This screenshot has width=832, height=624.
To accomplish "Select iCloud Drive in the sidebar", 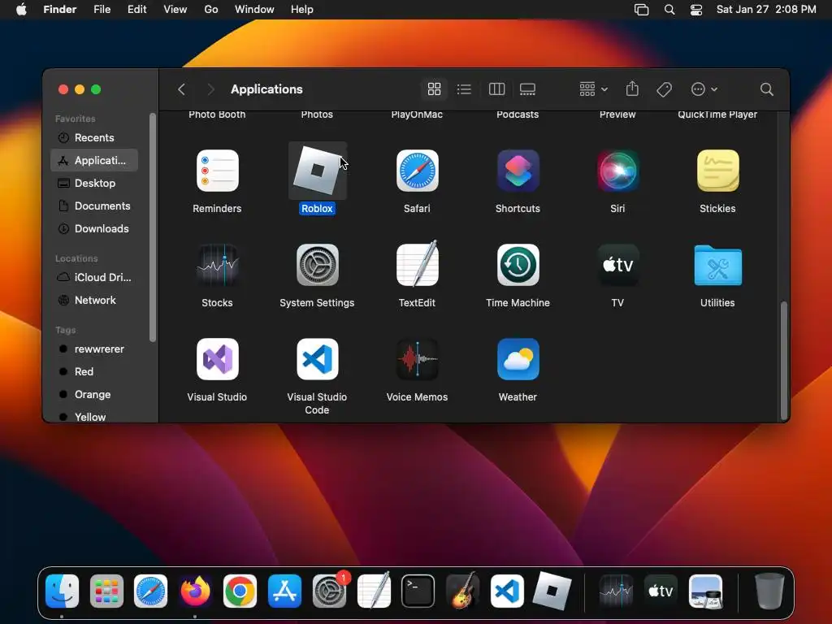I will pos(94,278).
